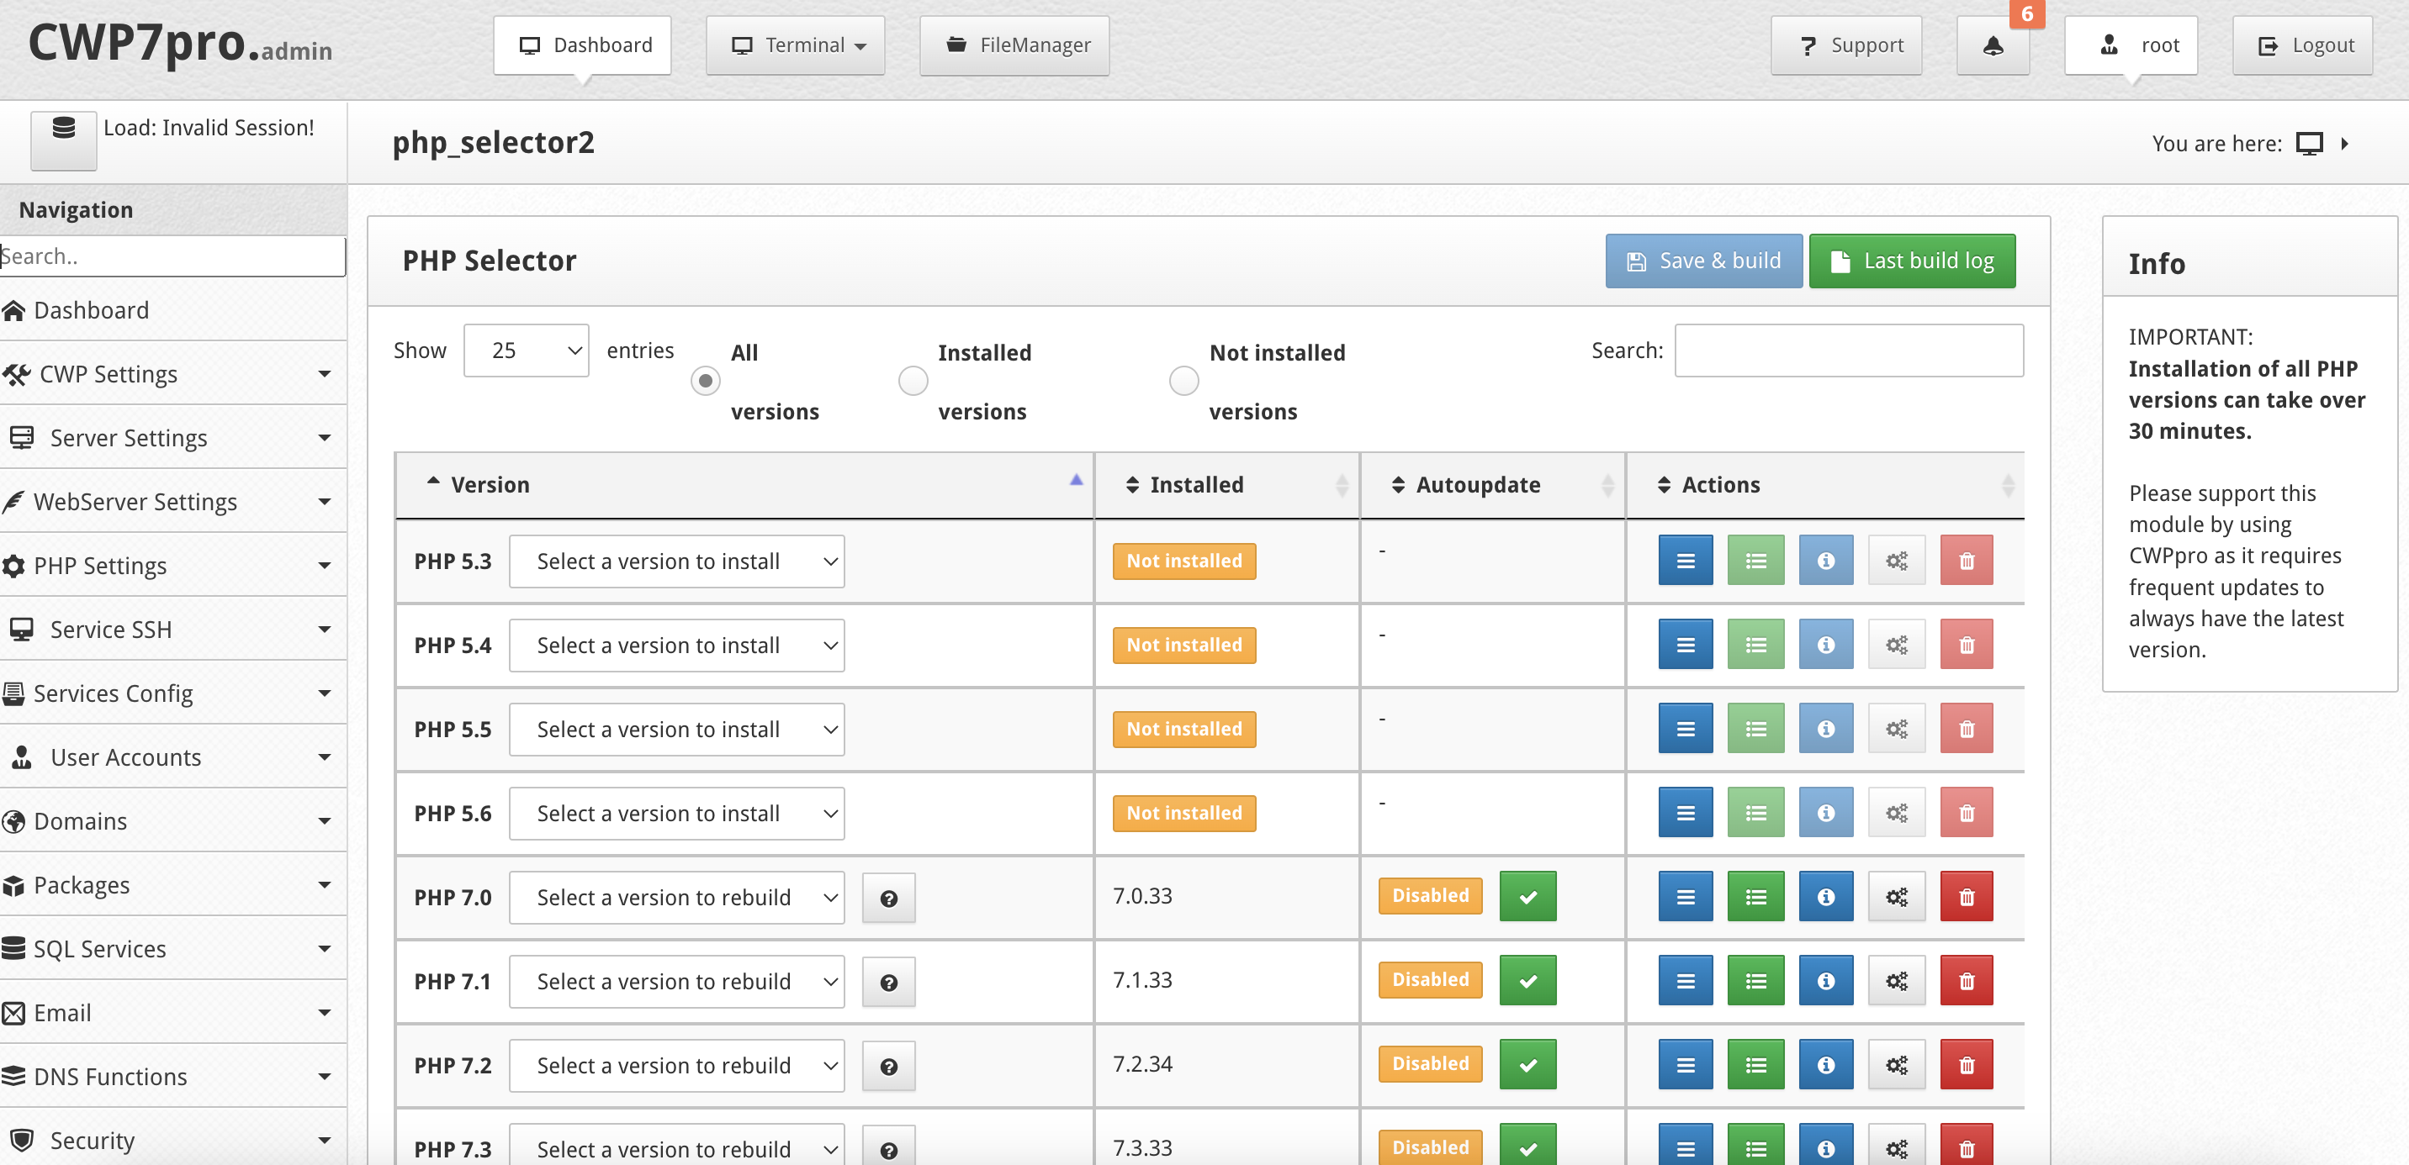Image resolution: width=2409 pixels, height=1165 pixels.
Task: Click the green list icon for PHP 7.0
Action: coord(1755,897)
